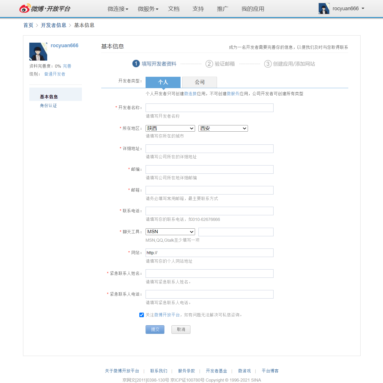Go to 身份认证 in the sidebar
The width and height of the screenshot is (383, 383).
pyautogui.click(x=48, y=105)
